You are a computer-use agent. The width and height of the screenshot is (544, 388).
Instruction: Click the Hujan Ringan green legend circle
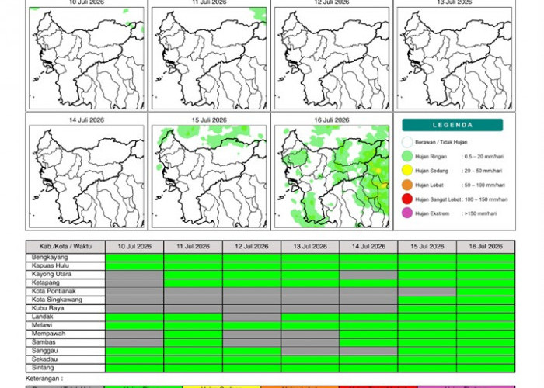tap(407, 156)
